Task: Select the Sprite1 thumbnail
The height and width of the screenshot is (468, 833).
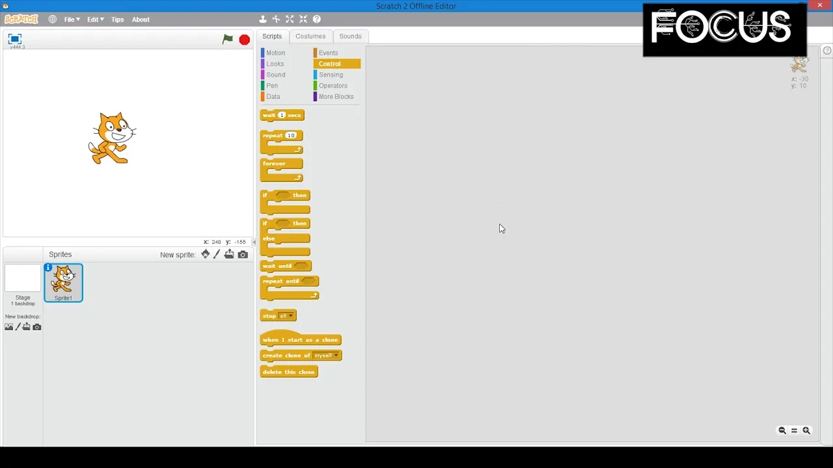Action: click(x=63, y=283)
